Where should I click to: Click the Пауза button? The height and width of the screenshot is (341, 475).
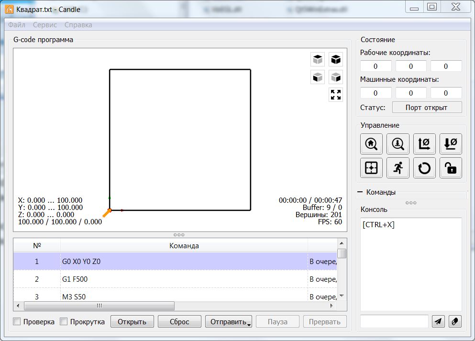pyautogui.click(x=277, y=321)
